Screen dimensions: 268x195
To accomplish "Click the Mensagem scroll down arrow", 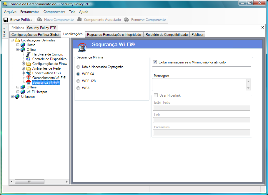I will pos(248,88).
